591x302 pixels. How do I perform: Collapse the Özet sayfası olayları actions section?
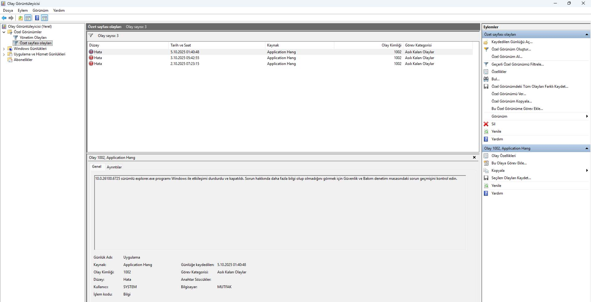[587, 34]
